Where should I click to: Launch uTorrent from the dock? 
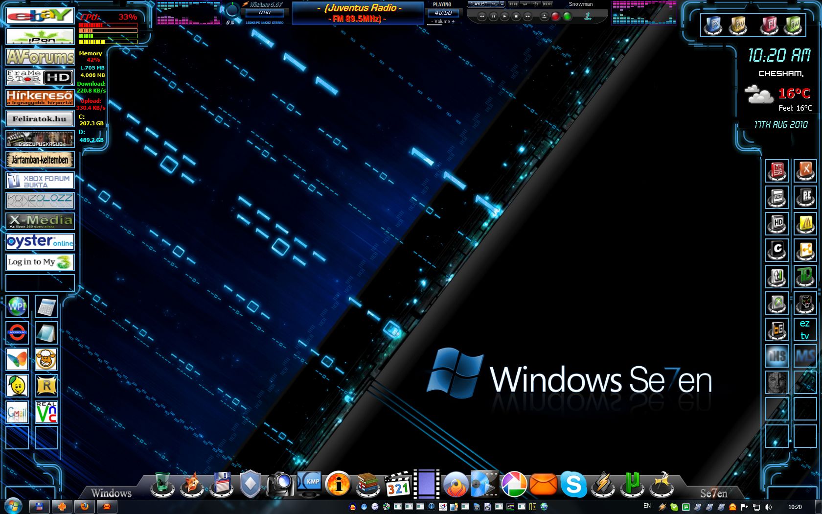632,485
